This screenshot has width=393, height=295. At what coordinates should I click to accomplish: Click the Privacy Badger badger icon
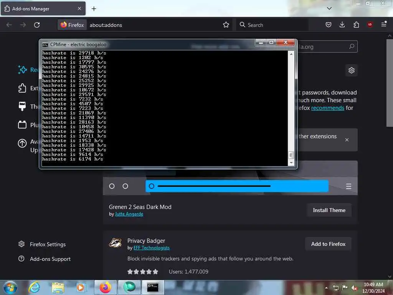[x=115, y=243]
